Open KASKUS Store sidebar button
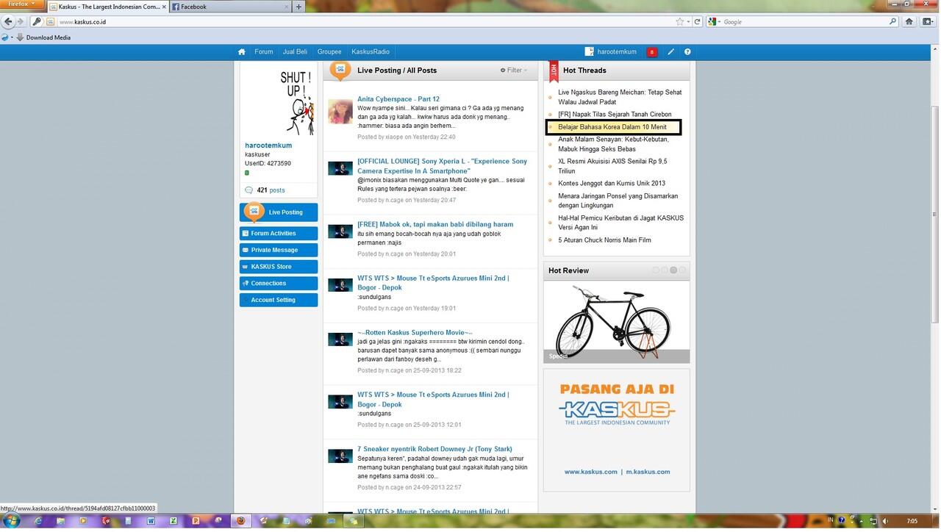941x532 pixels. [x=279, y=267]
